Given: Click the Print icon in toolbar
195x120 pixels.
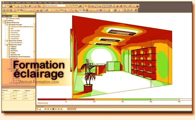Looking at the screenshot, I should click(x=17, y=6).
